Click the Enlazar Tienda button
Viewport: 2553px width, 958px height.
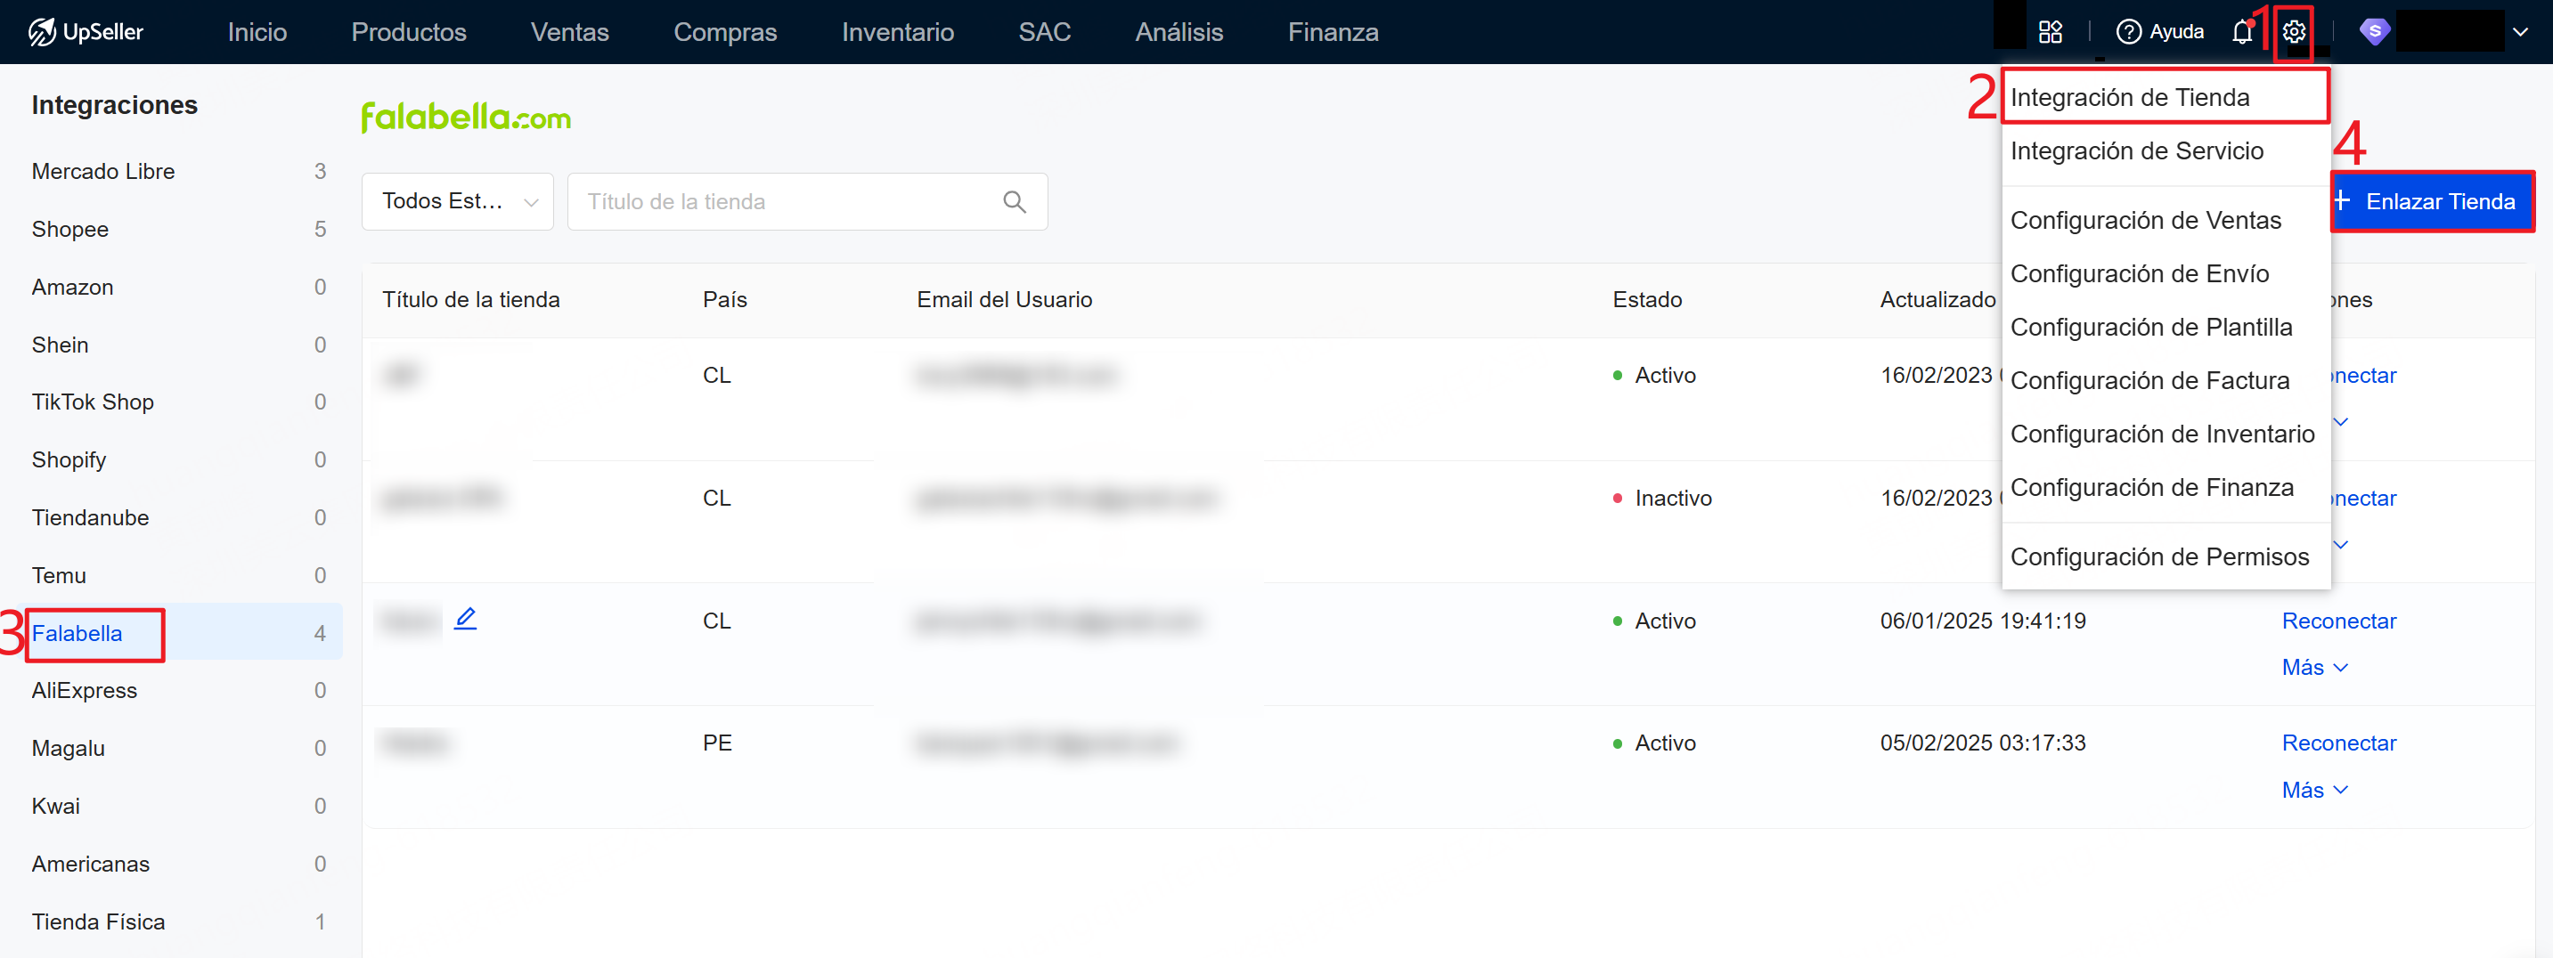point(2431,202)
